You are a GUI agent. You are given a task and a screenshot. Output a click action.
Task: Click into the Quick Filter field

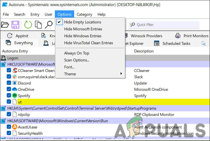[x=164, y=25]
